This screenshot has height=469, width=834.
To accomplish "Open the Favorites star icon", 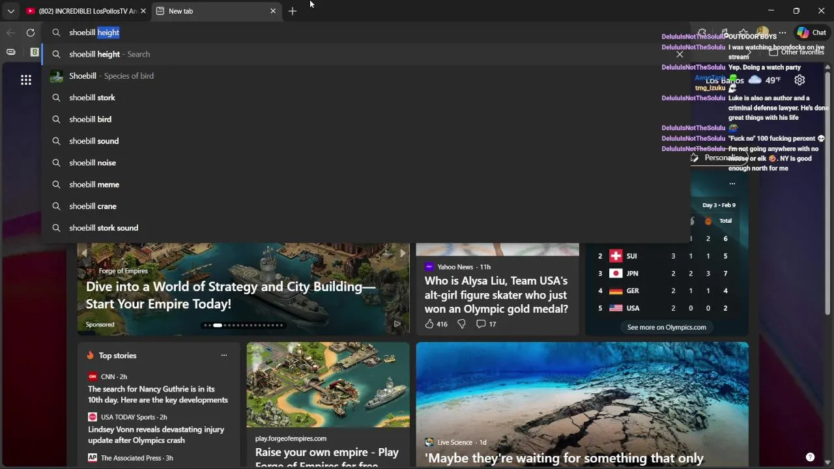I will click(743, 33).
